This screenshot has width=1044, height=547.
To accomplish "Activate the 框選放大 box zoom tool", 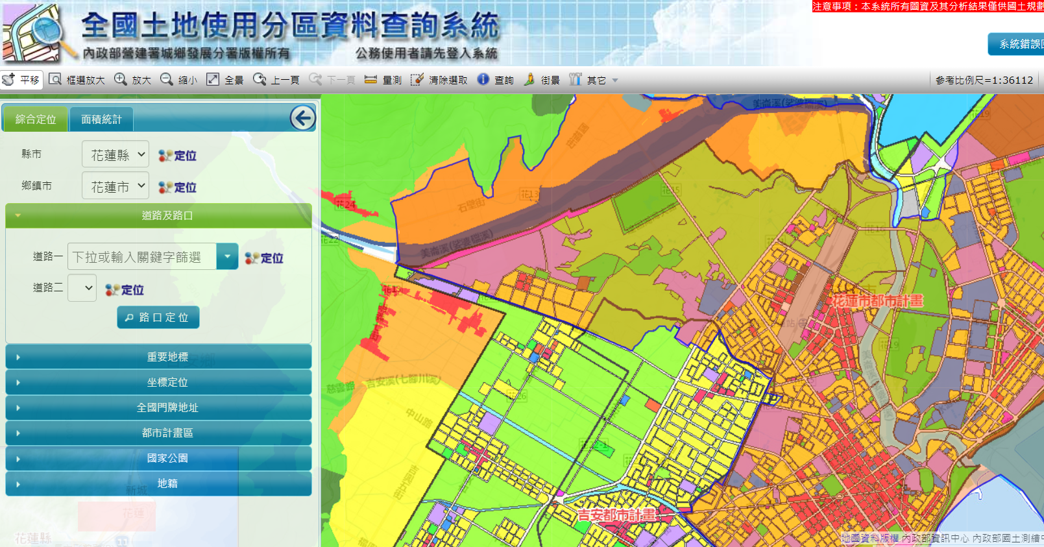I will [77, 80].
